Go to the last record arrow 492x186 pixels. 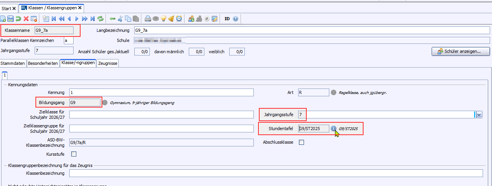92,19
